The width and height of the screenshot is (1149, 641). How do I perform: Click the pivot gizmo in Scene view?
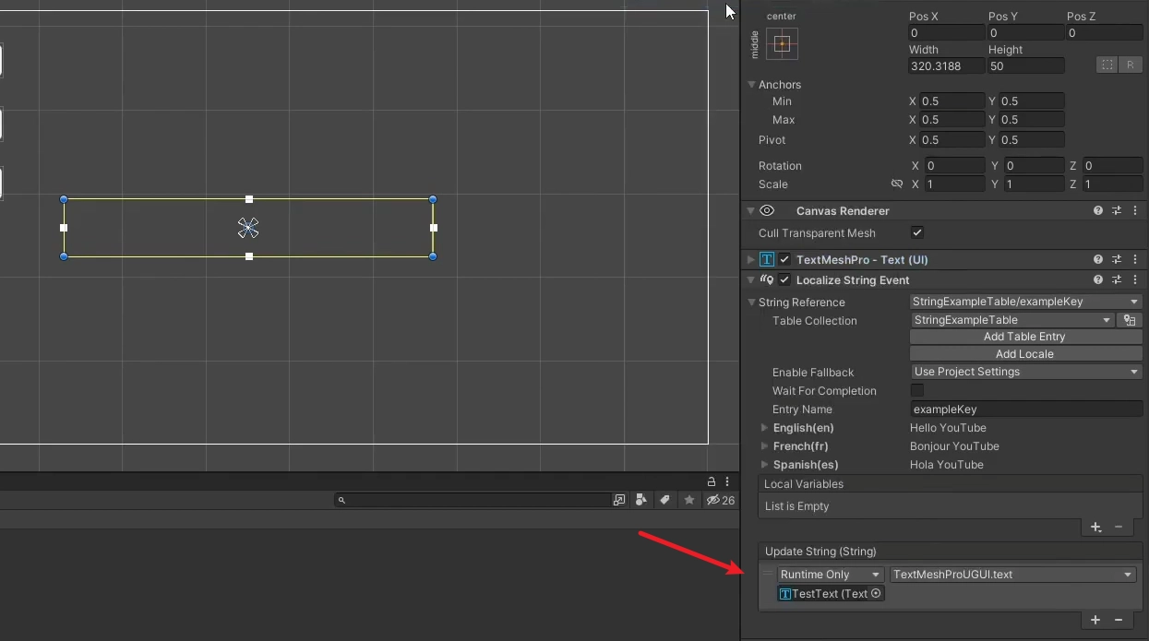click(248, 228)
